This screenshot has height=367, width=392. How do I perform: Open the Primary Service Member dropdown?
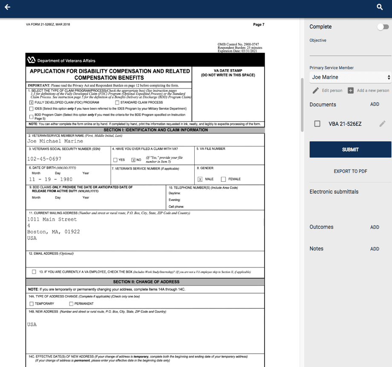click(350, 77)
